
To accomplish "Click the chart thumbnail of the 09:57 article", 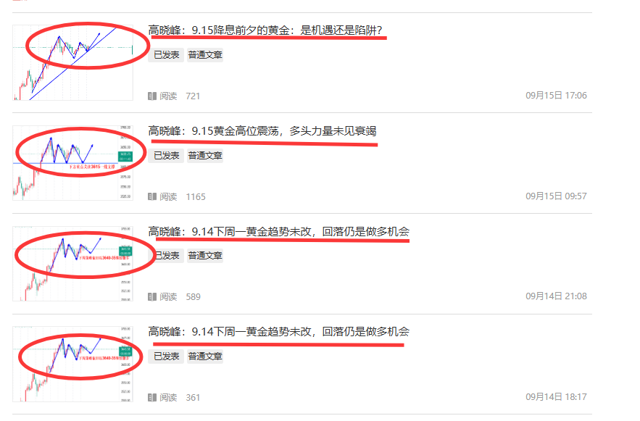I will (72, 163).
